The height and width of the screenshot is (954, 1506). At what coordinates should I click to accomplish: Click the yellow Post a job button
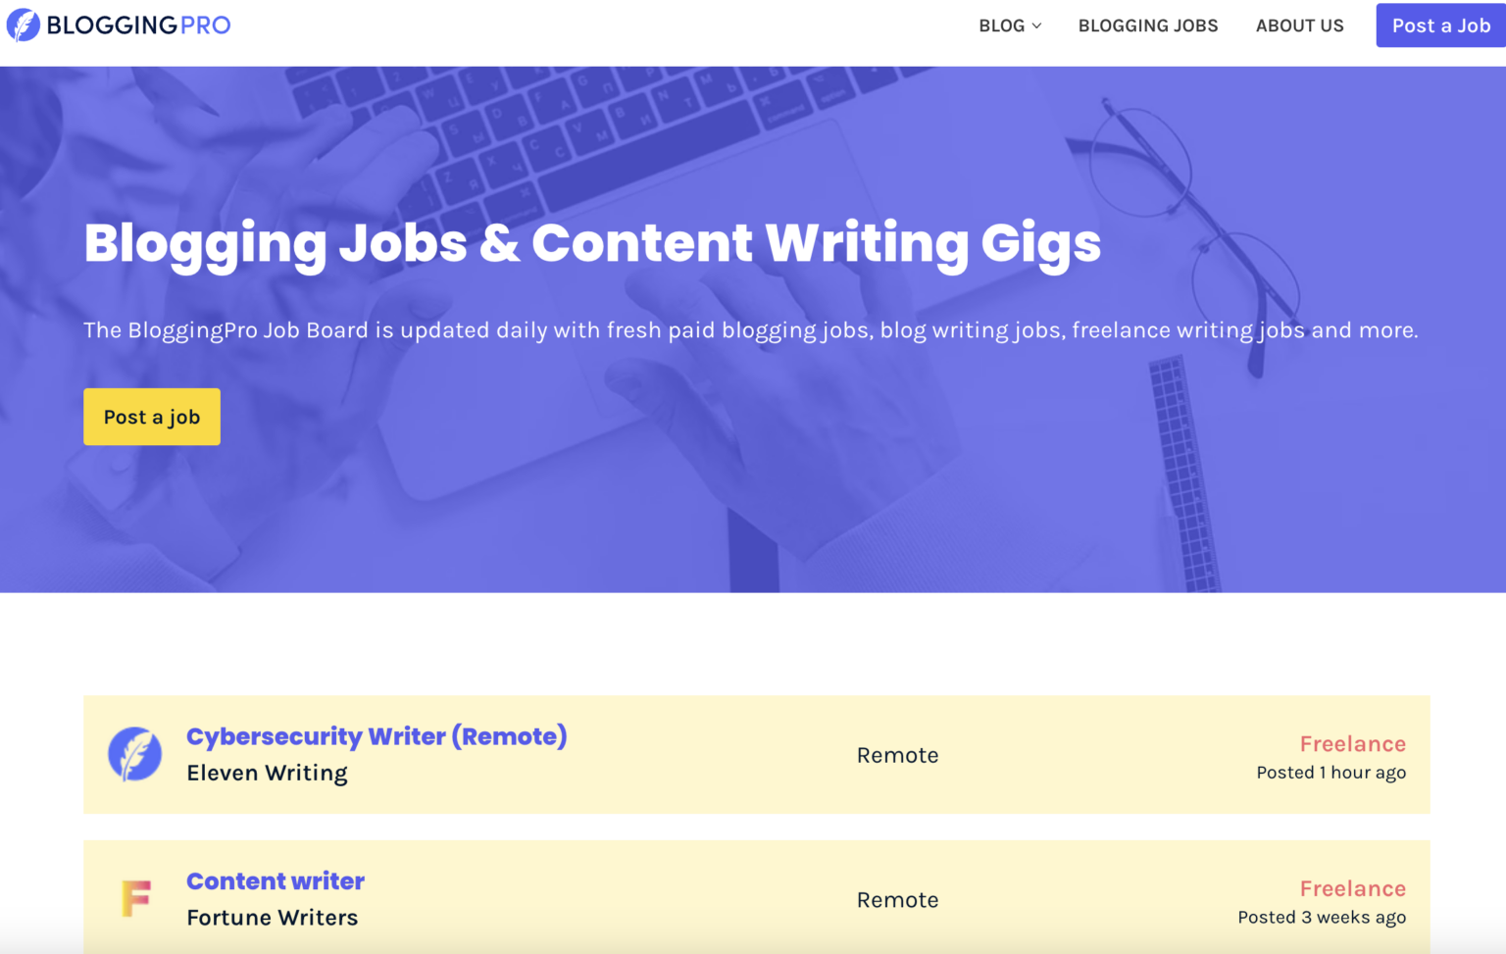[x=151, y=416]
